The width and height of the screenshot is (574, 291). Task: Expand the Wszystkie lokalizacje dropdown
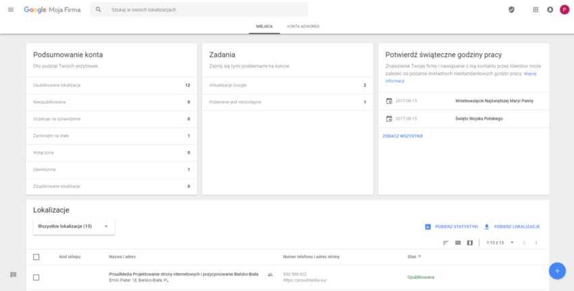click(x=74, y=226)
